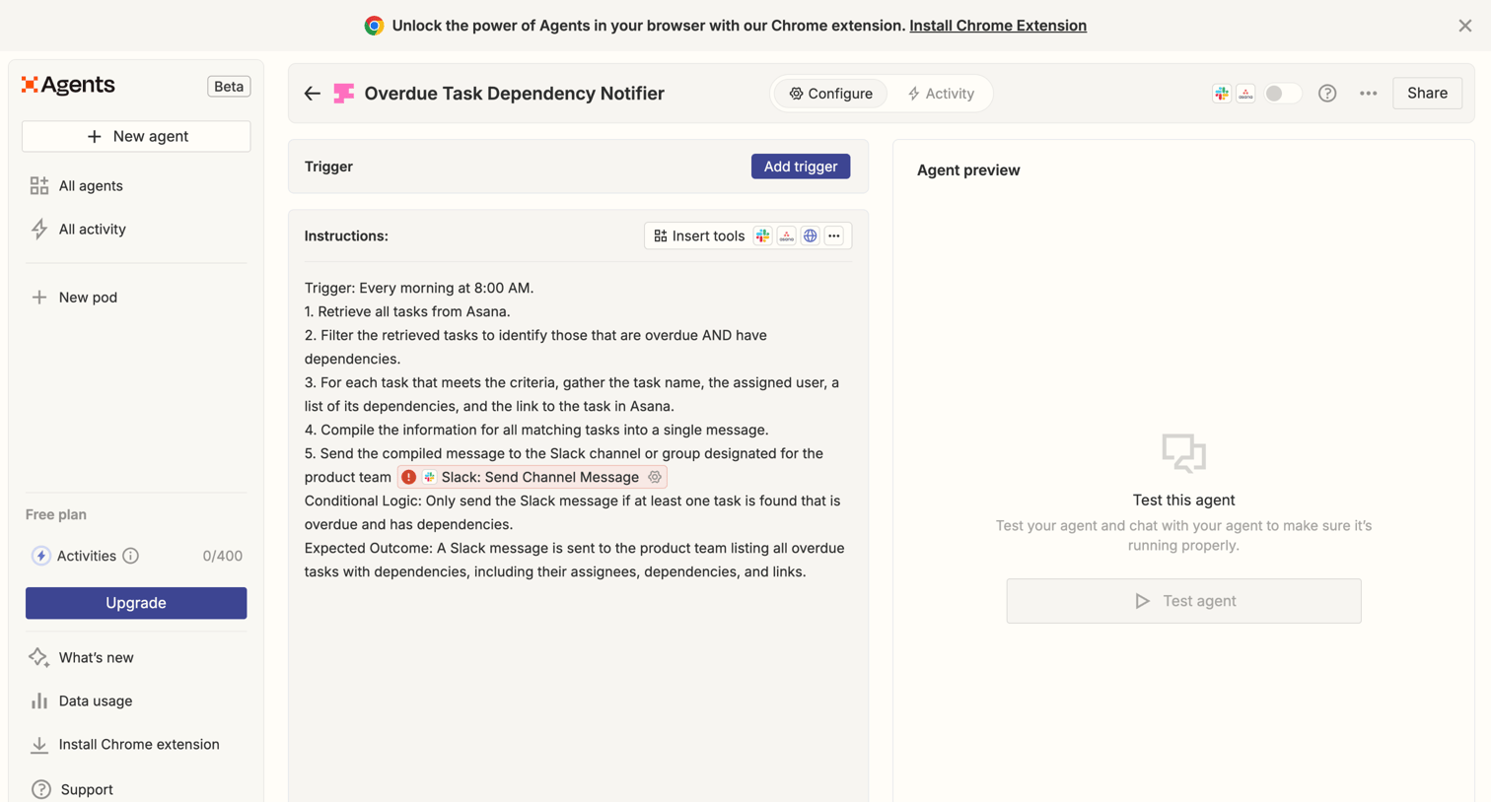The image size is (1491, 802).
Task: Click the Trigger section label
Action: click(328, 167)
